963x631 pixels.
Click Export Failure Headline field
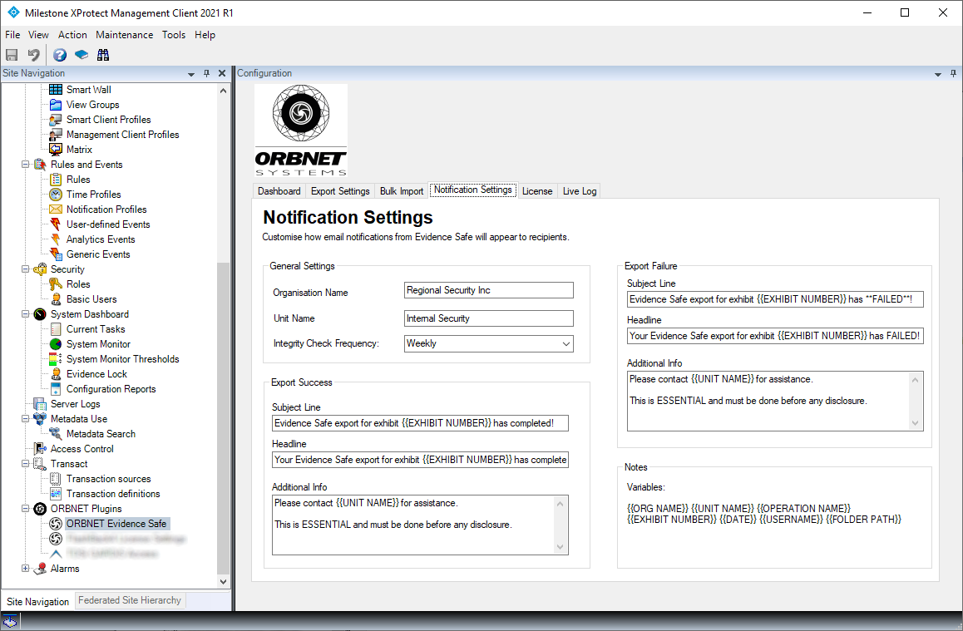(x=775, y=336)
